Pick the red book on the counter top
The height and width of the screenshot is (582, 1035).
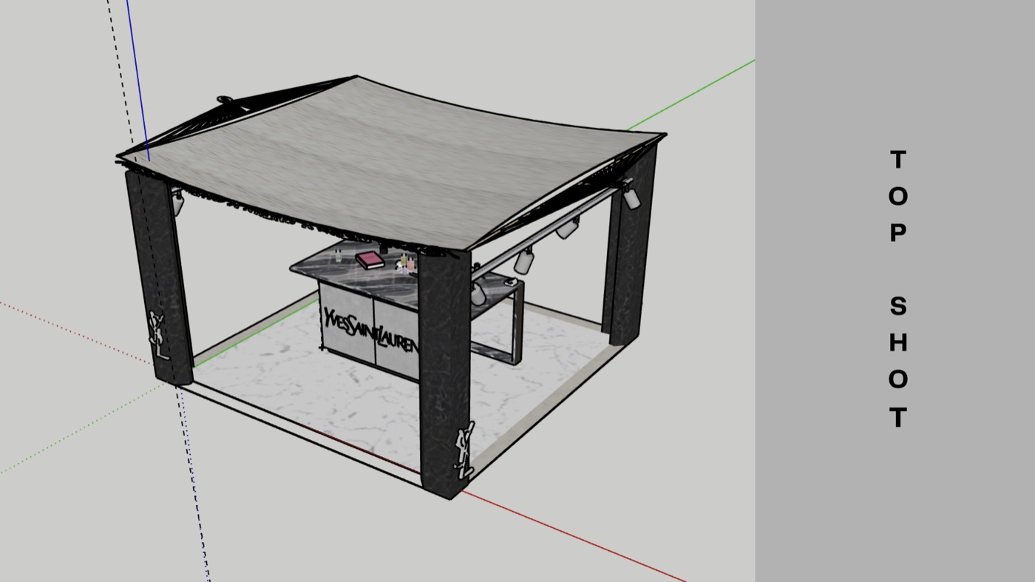370,259
